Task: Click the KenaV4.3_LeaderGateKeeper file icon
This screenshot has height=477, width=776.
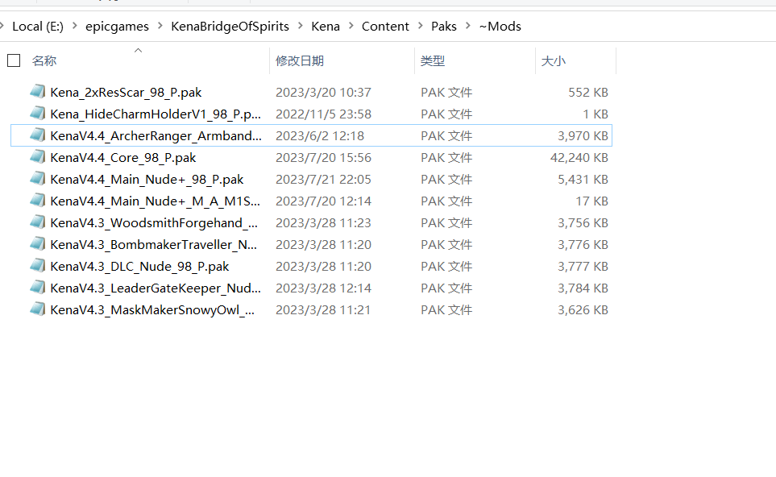Action: pos(38,288)
